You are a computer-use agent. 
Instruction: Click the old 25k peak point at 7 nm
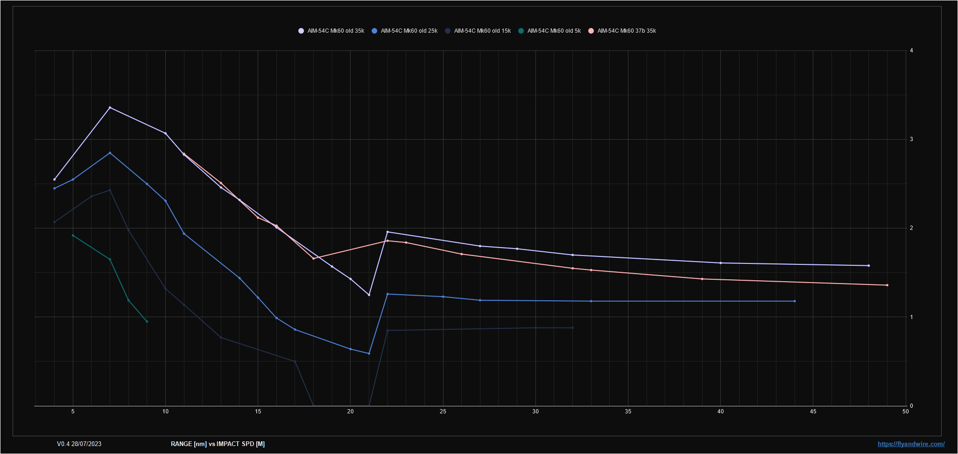point(110,153)
